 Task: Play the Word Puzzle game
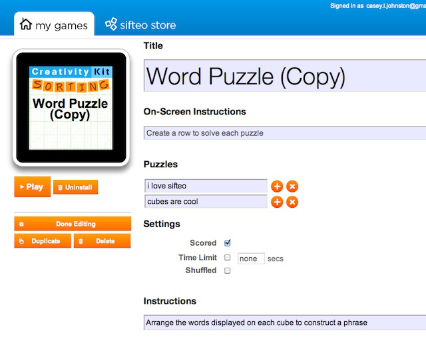pos(33,186)
